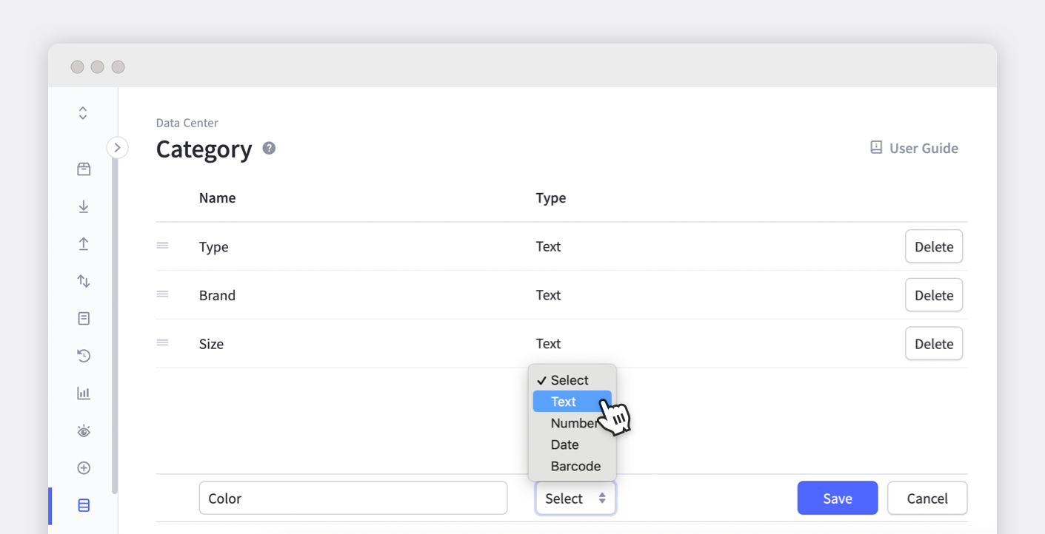Open the User Guide link
The width and height of the screenshot is (1045, 534).
(914, 148)
